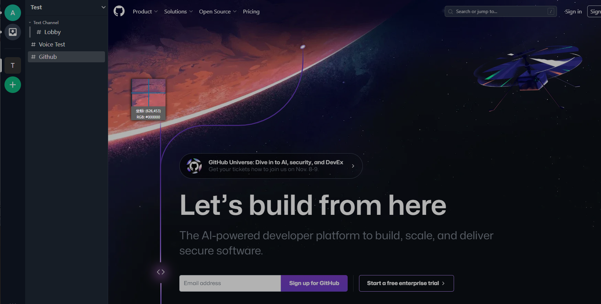Click the 'Test' server name
The width and height of the screenshot is (601, 304).
pos(36,7)
